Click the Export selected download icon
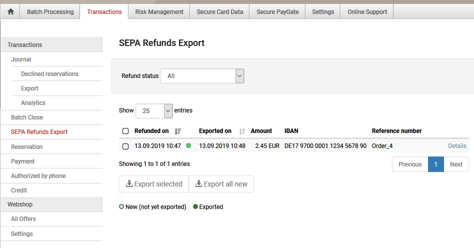 [x=129, y=184]
